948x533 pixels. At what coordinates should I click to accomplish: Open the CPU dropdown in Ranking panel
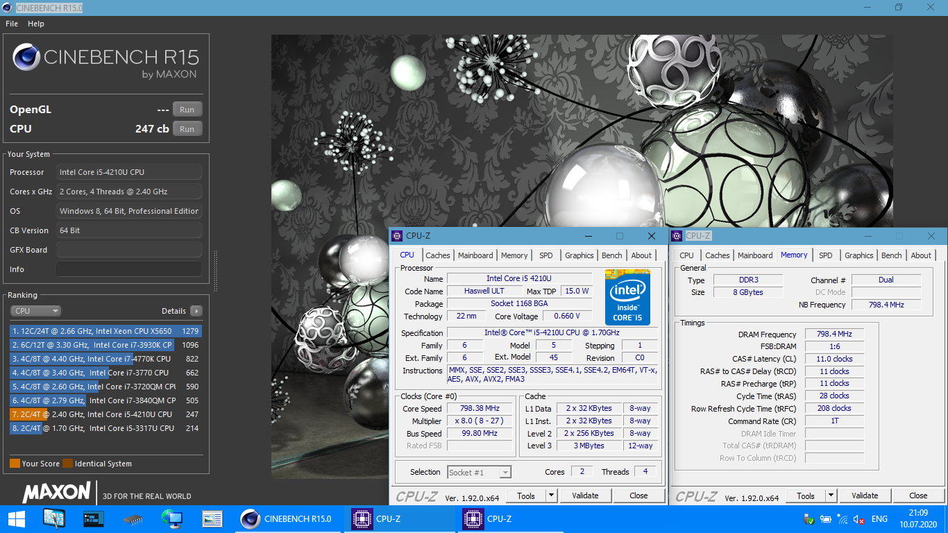tap(35, 311)
